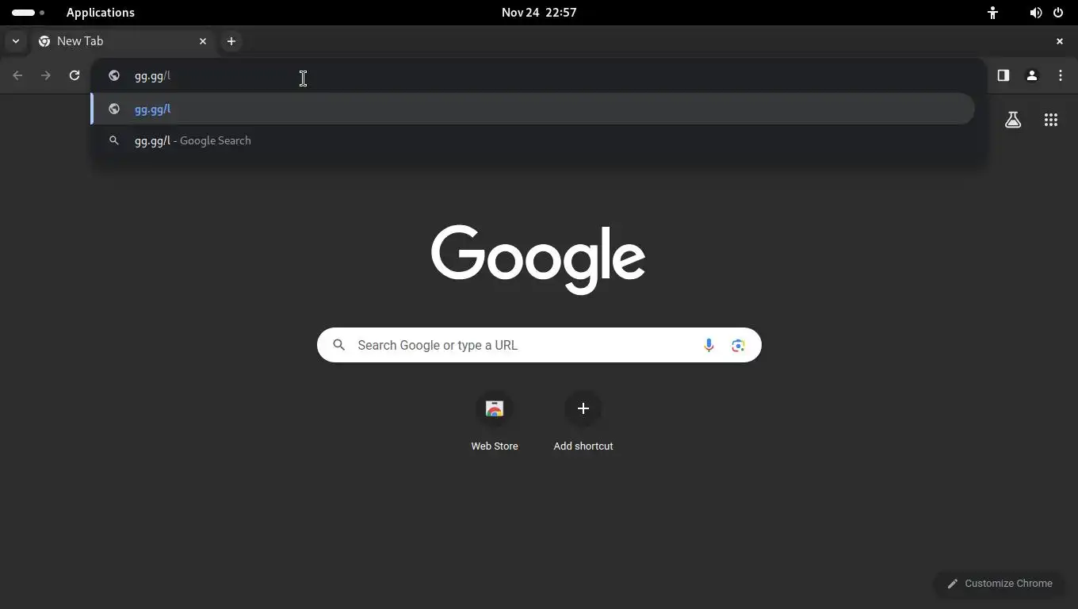Open the clock showing Nov 24 22:57
The width and height of the screenshot is (1078, 609).
(539, 13)
